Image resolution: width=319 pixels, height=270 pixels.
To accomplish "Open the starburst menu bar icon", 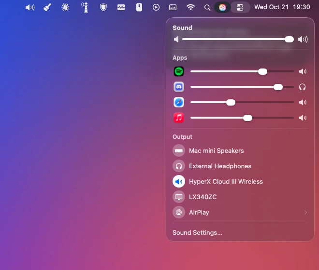I will pos(65,8).
